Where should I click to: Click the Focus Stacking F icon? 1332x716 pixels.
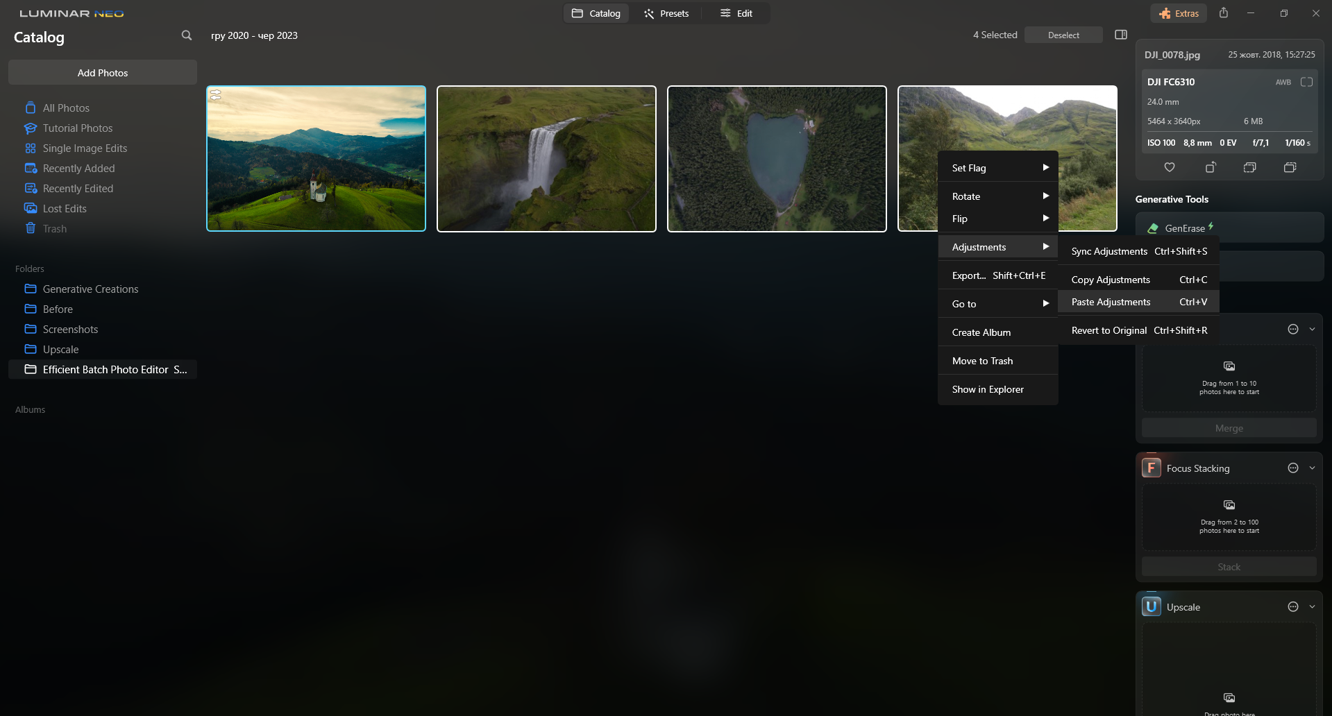1152,468
